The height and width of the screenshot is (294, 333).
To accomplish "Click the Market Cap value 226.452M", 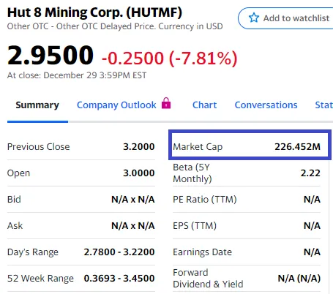I will [297, 147].
